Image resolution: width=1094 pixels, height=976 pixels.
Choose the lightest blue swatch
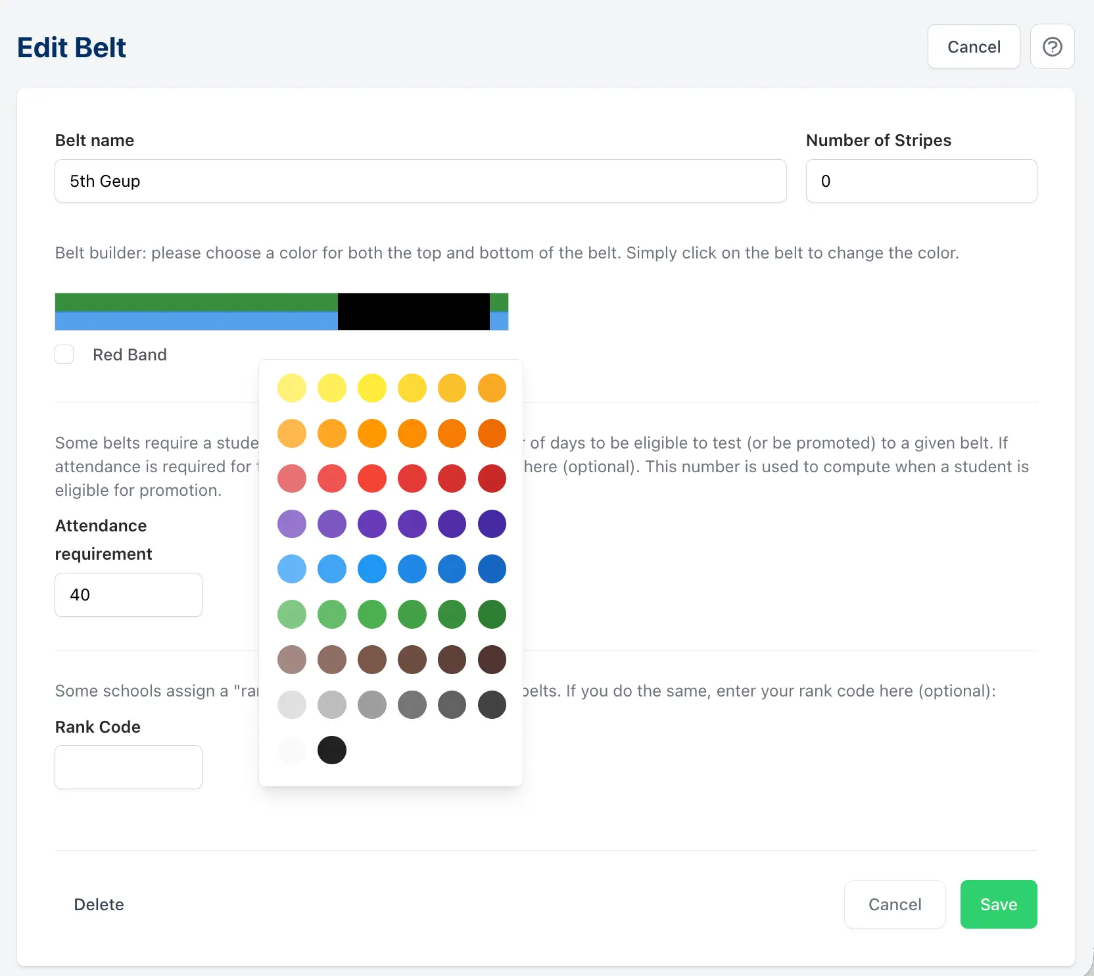(x=292, y=569)
